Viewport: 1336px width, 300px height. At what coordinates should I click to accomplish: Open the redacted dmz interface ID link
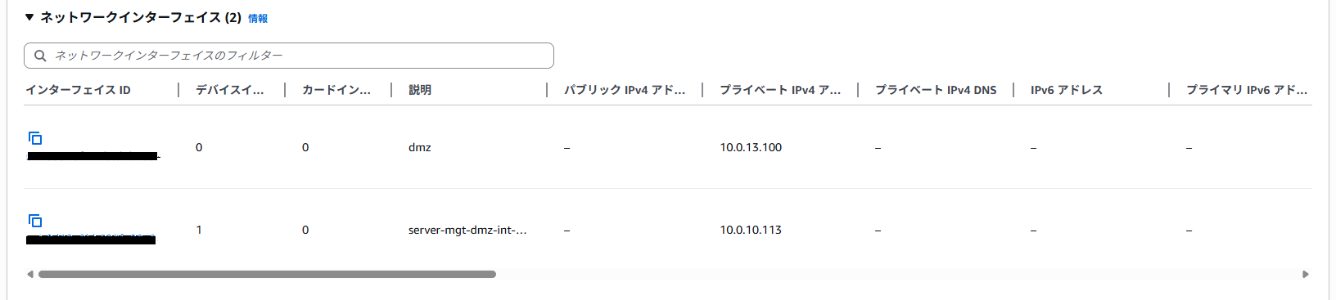point(93,155)
